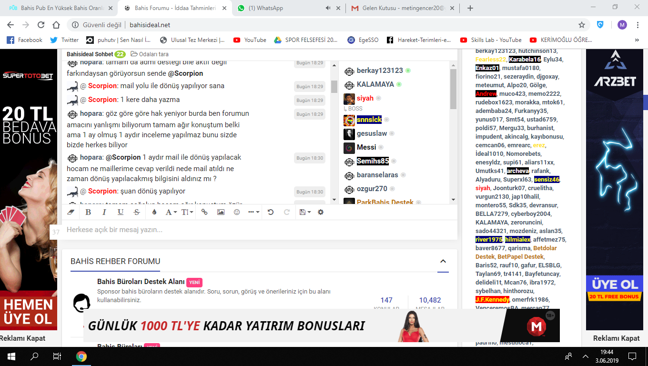Click HEMEN ÜYE OL on Supertotobet ad
648x366 pixels.
(29, 311)
